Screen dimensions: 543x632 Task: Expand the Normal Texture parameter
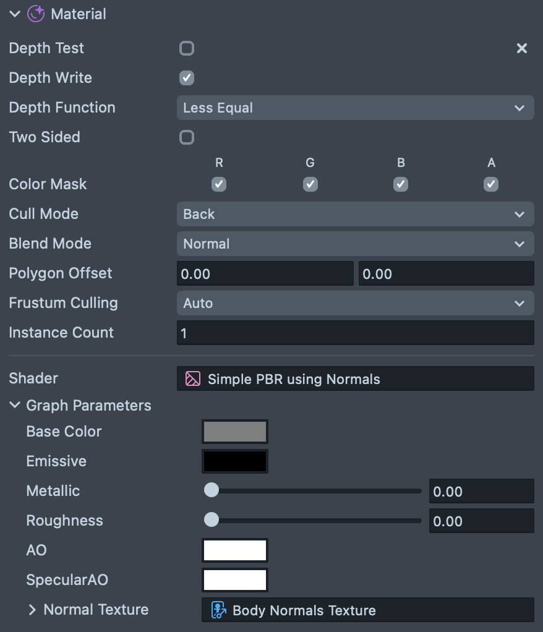(x=32, y=610)
